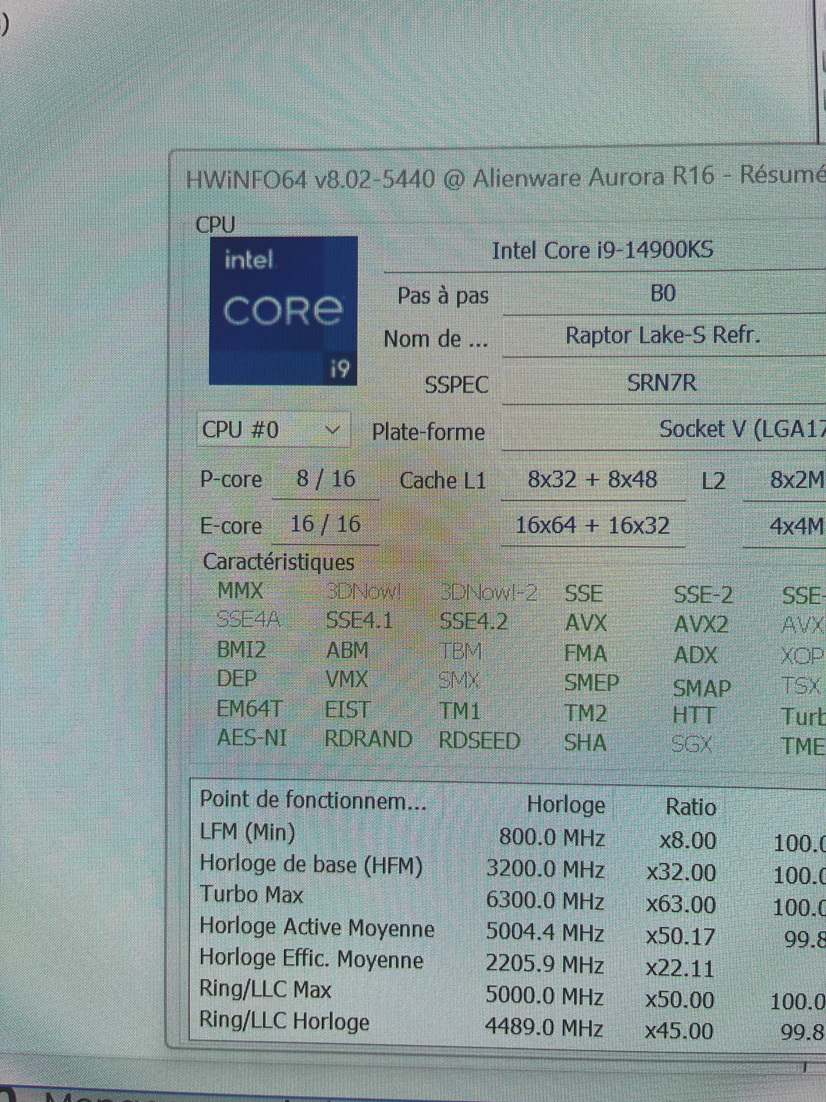
Task: Click the 'x32.00' ratio value
Action: pyautogui.click(x=682, y=872)
